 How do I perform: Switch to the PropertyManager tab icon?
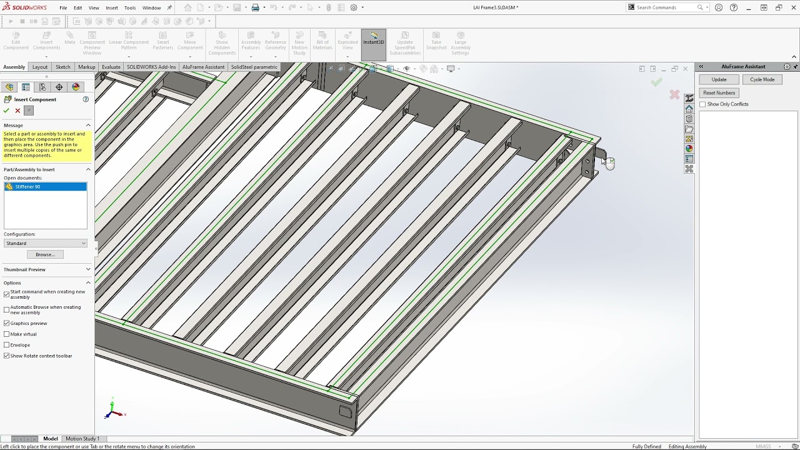tap(26, 87)
